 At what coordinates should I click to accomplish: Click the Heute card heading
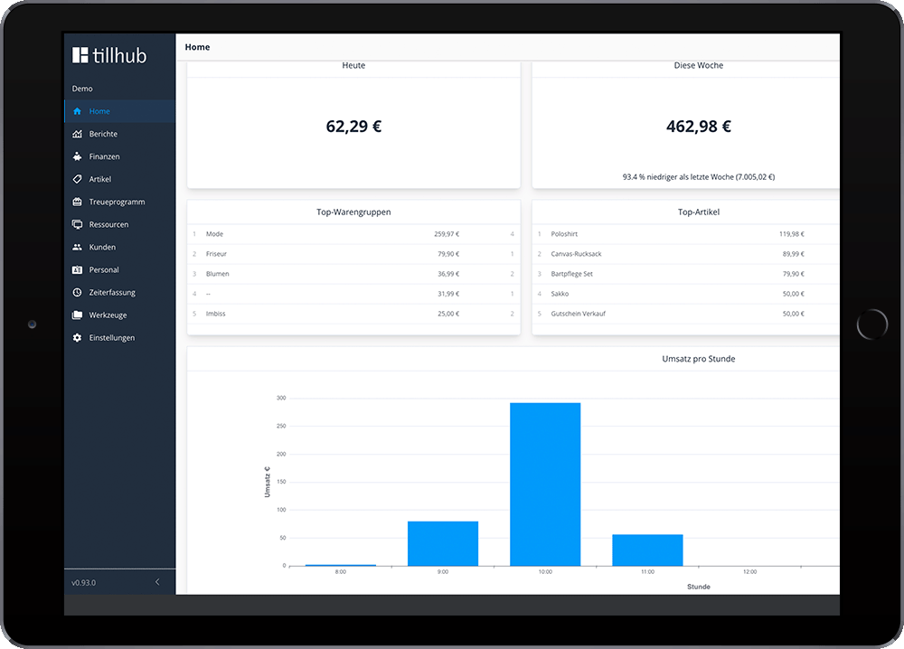[x=353, y=66]
